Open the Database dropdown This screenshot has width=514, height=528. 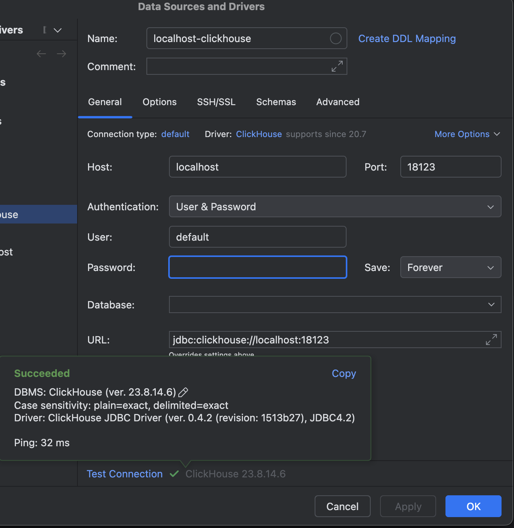(335, 304)
